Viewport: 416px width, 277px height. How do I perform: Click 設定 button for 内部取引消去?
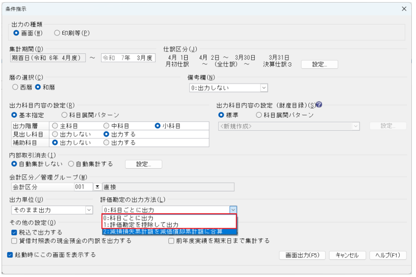(x=143, y=164)
